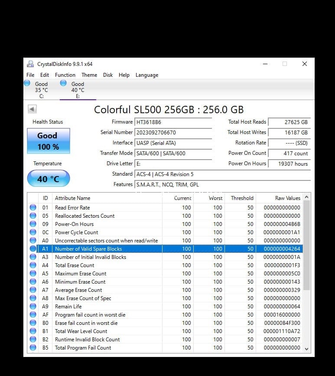Screen dimensions: 335x376
Task: Click the Power On Hours value 19307 hours
Action: (289, 164)
